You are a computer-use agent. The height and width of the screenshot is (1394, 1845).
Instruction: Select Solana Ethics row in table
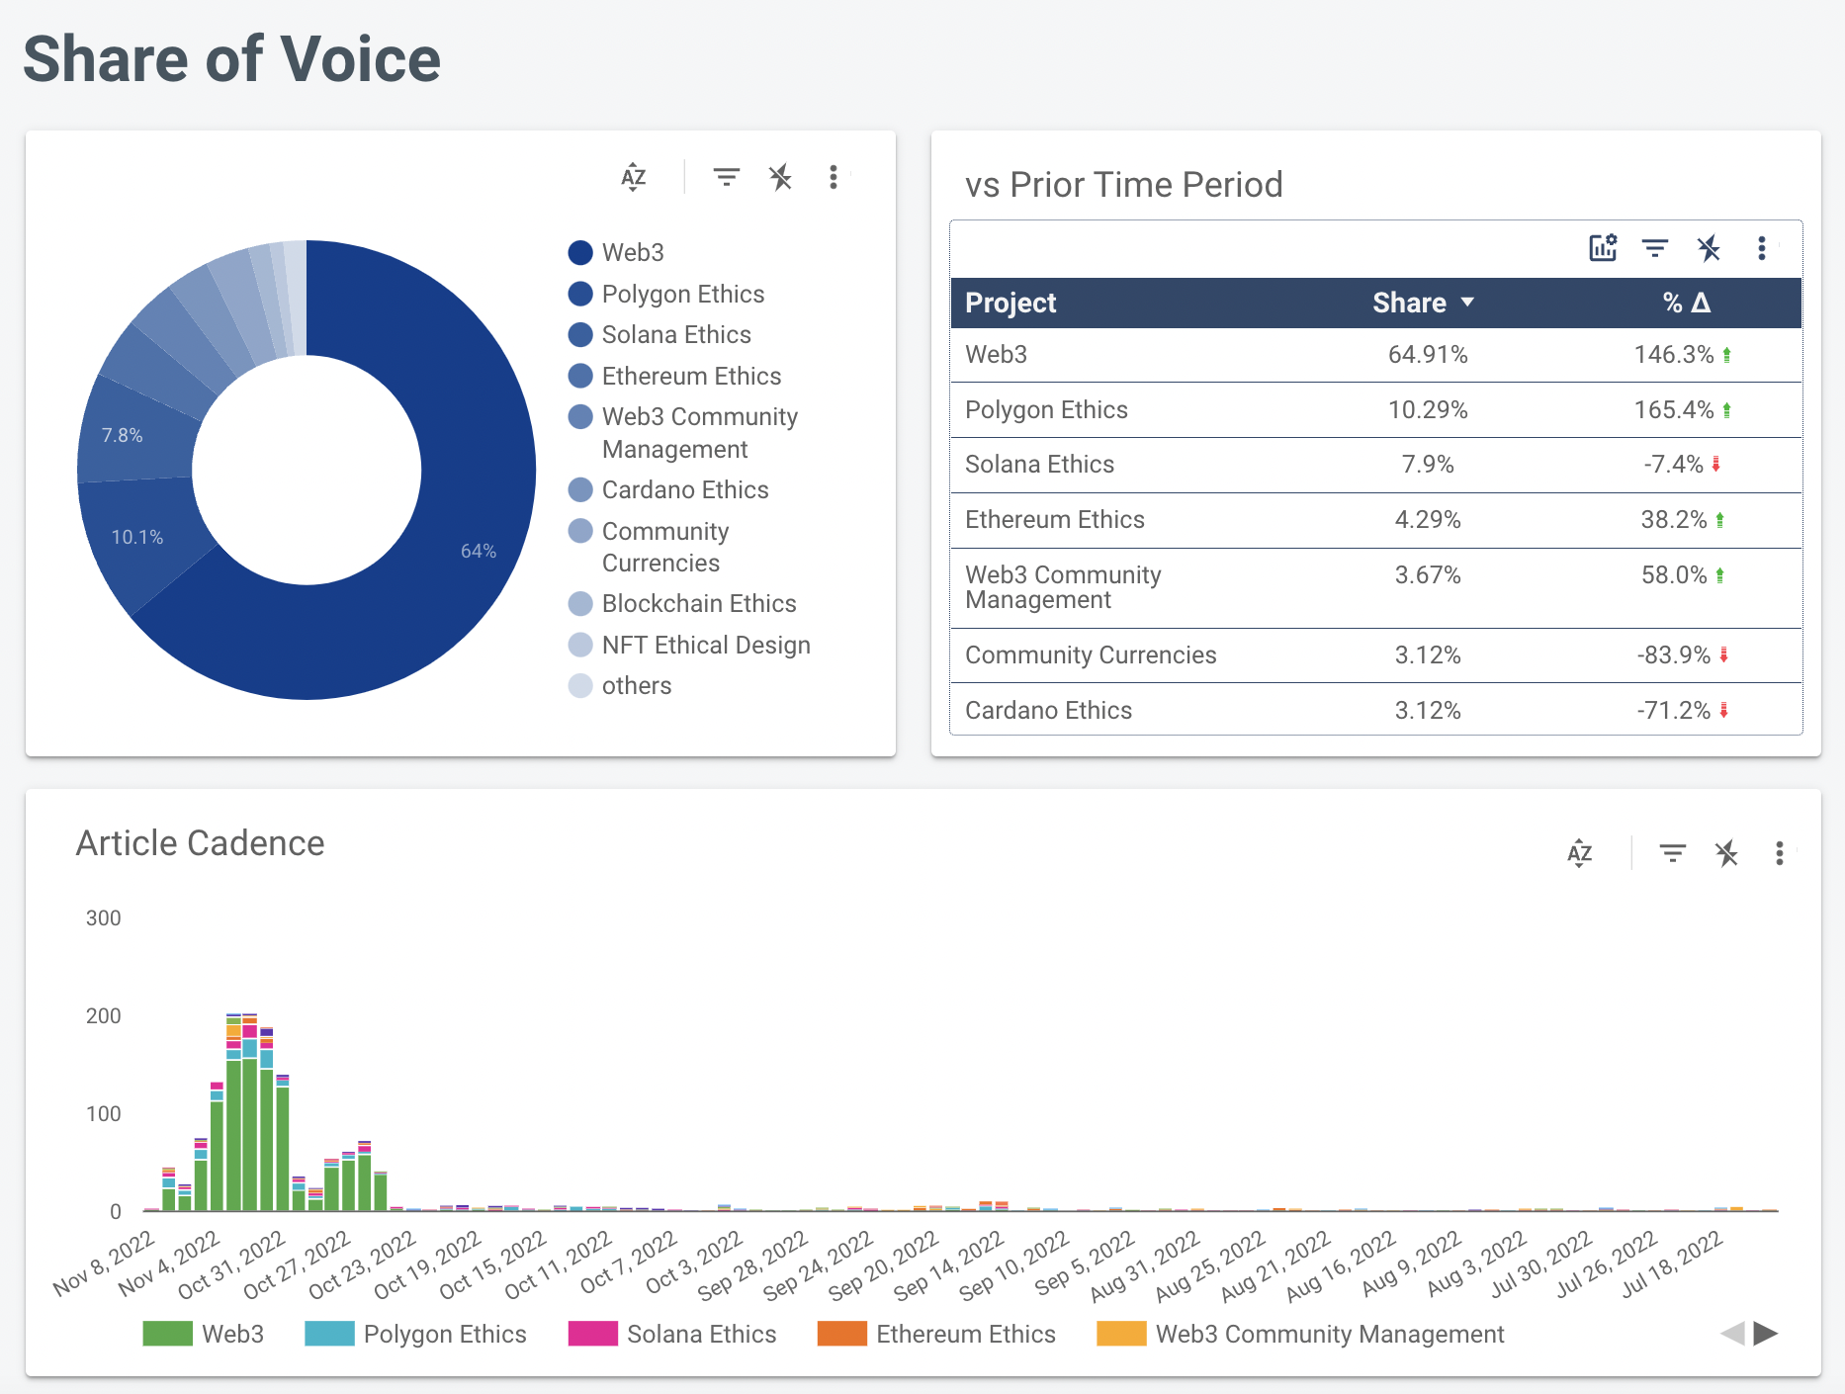click(x=1375, y=465)
